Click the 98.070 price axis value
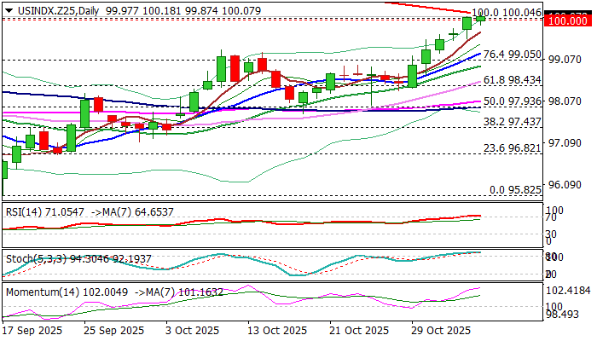 coord(565,101)
